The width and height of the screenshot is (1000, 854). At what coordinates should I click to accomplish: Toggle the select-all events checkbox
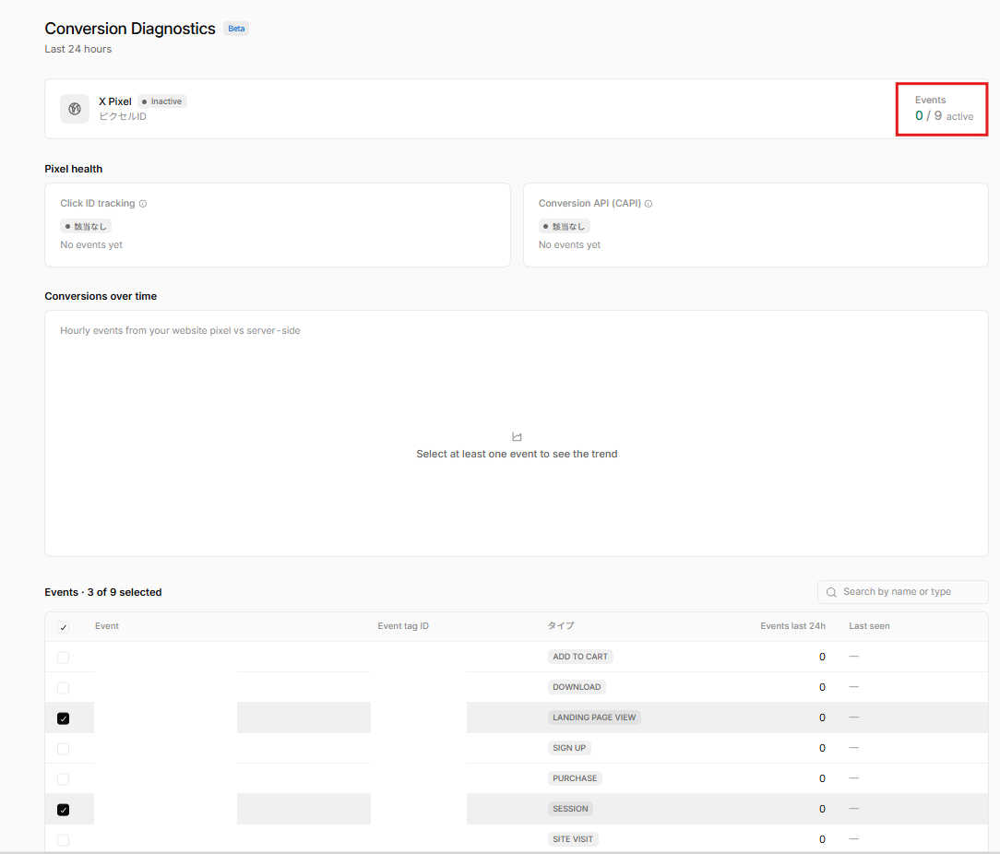[x=63, y=627]
